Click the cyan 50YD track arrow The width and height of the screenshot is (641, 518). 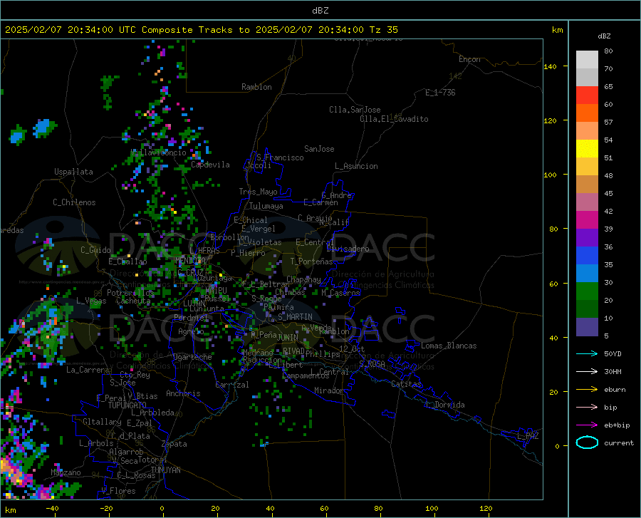tap(587, 353)
